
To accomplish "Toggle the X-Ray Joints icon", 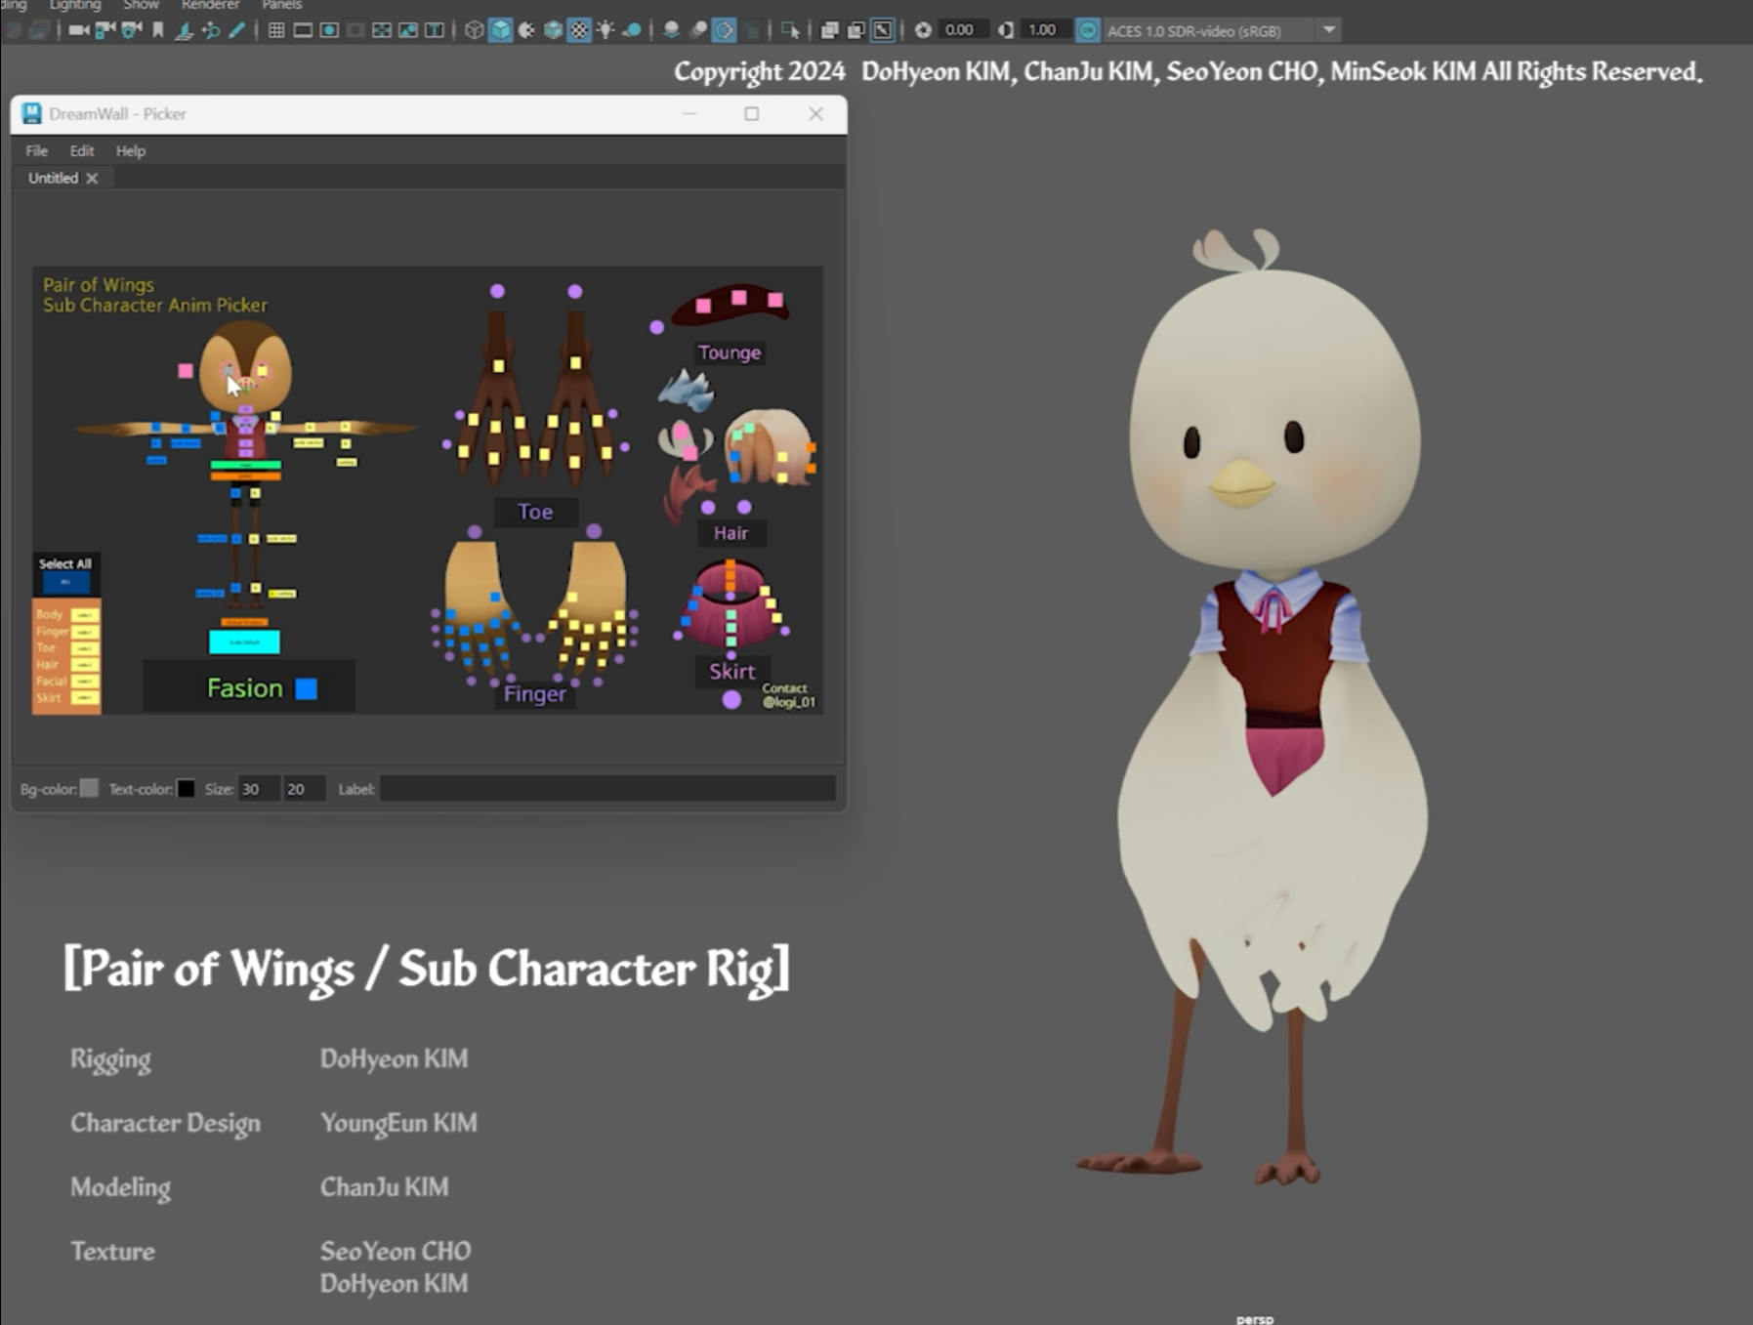I will pyautogui.click(x=882, y=30).
